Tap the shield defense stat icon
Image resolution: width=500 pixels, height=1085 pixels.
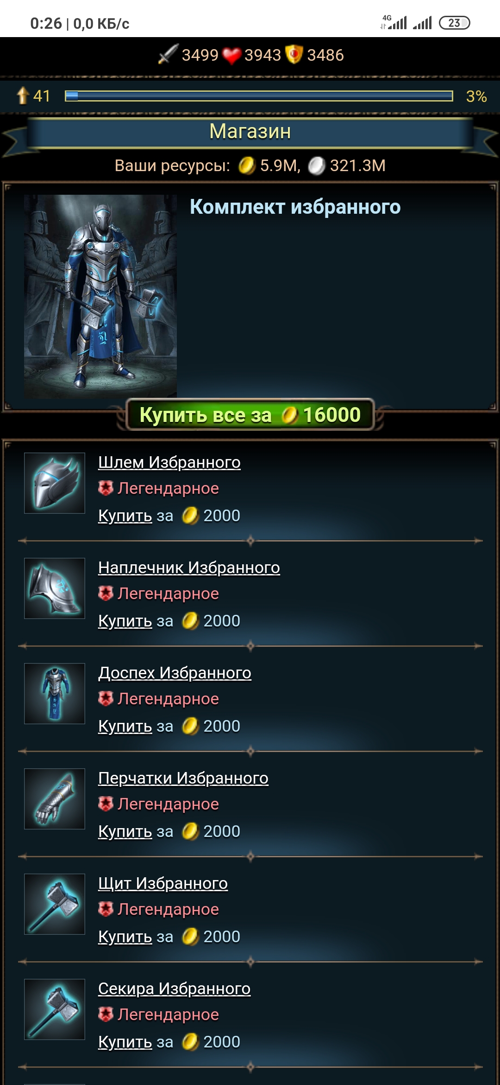(x=294, y=55)
